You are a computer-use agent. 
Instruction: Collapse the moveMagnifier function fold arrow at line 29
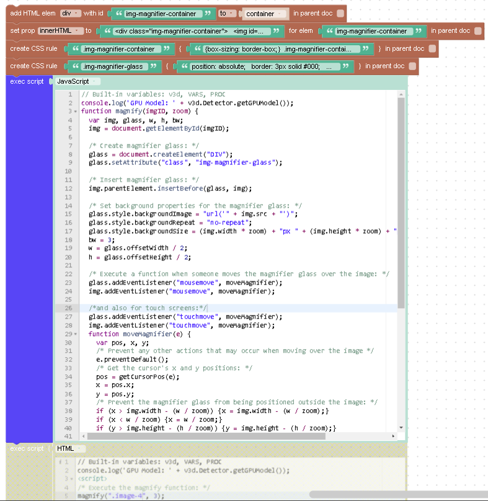pyautogui.click(x=76, y=334)
